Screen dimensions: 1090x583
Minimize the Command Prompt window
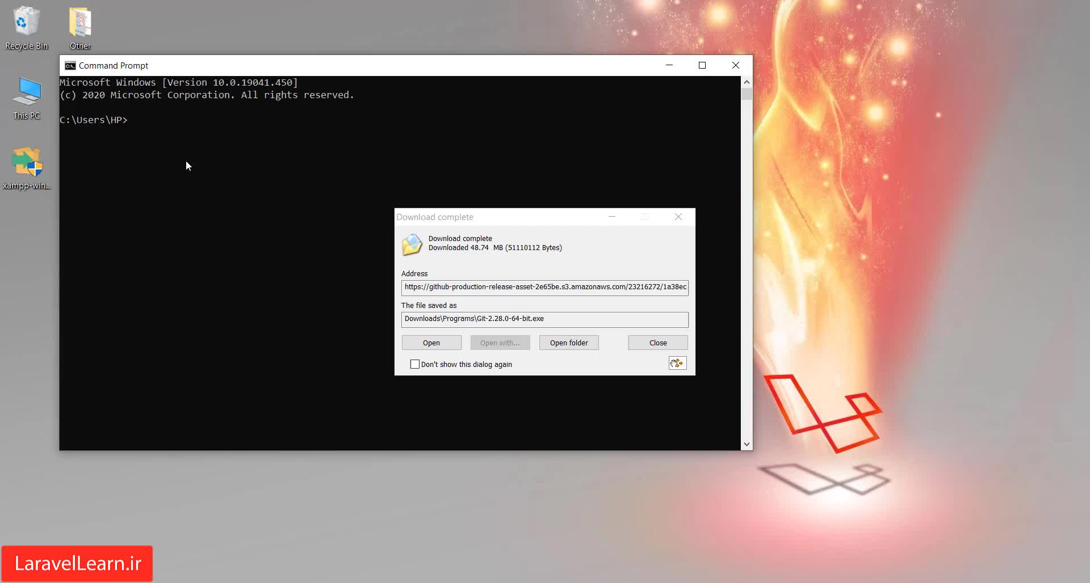point(669,66)
